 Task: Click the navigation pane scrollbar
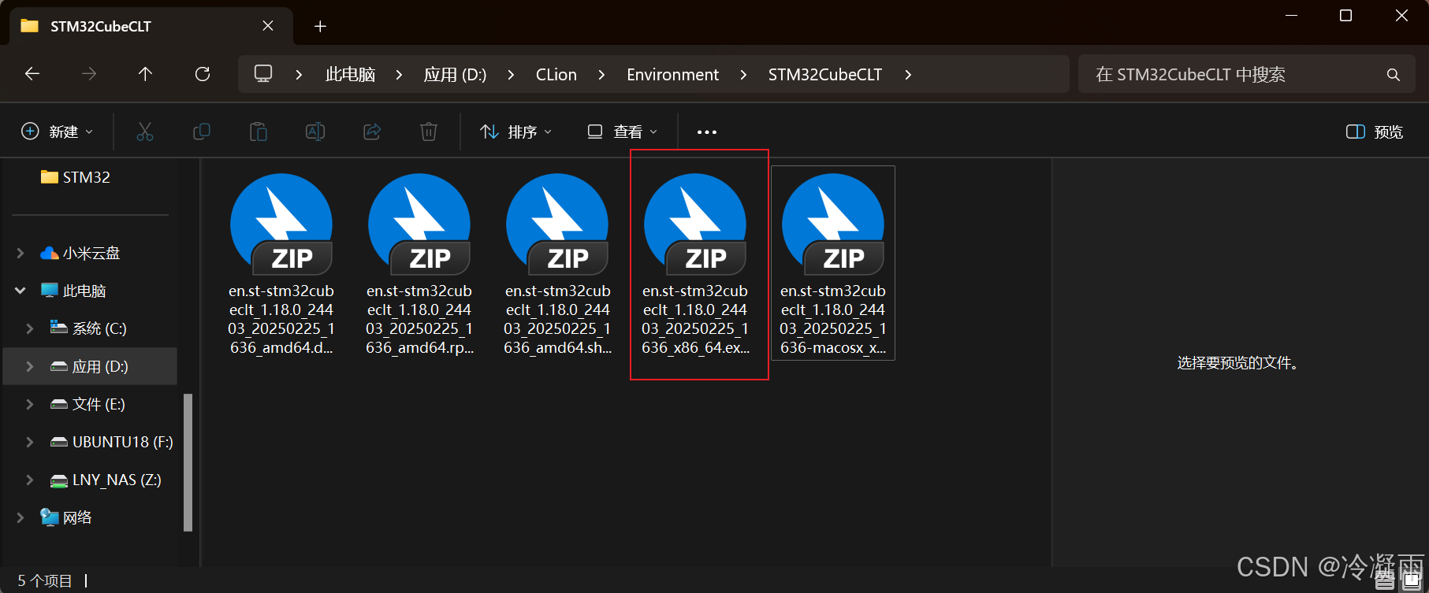click(188, 462)
